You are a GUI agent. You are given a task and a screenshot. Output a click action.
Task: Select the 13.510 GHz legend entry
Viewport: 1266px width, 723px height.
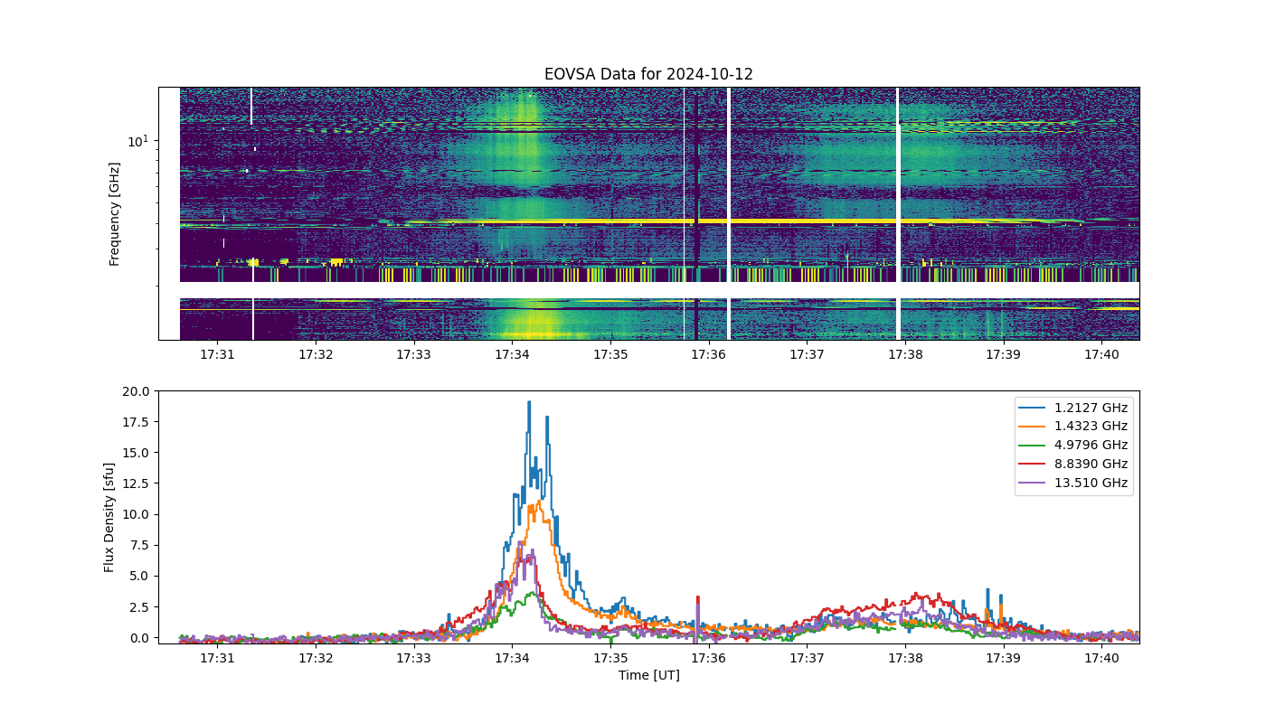(1073, 484)
